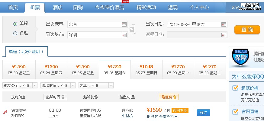264x121 pixels.
Task: Click the arrival city picker icon
Action: (124, 35)
